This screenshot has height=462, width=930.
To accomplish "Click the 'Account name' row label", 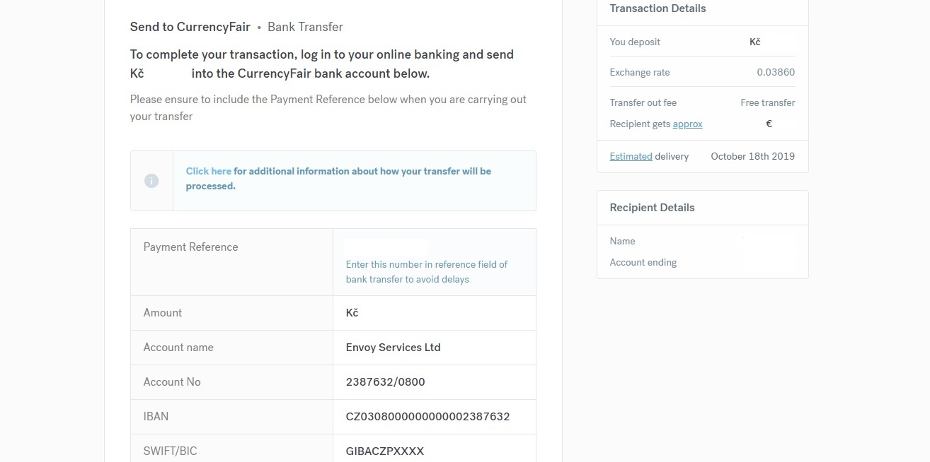I will tap(178, 347).
